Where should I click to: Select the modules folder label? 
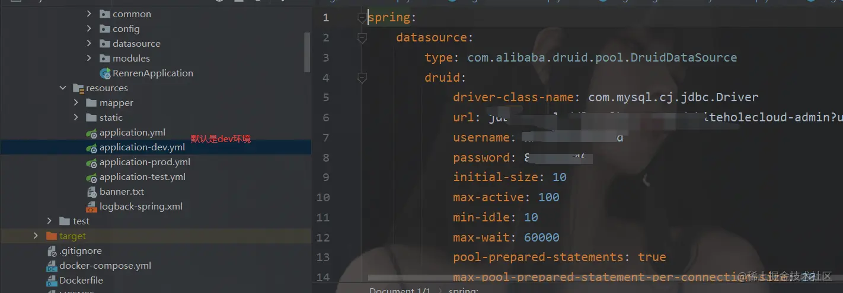click(131, 58)
